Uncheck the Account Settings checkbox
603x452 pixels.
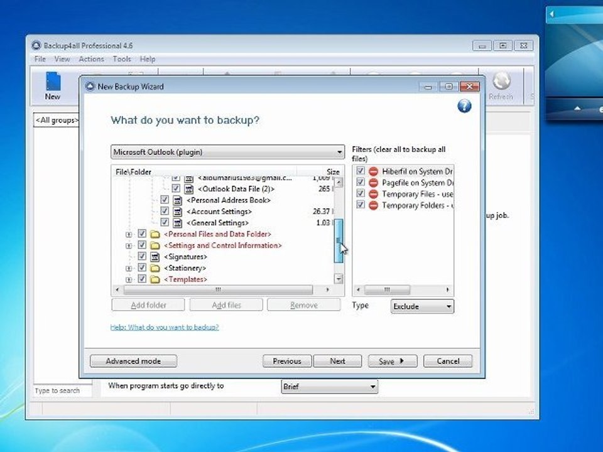coord(165,211)
